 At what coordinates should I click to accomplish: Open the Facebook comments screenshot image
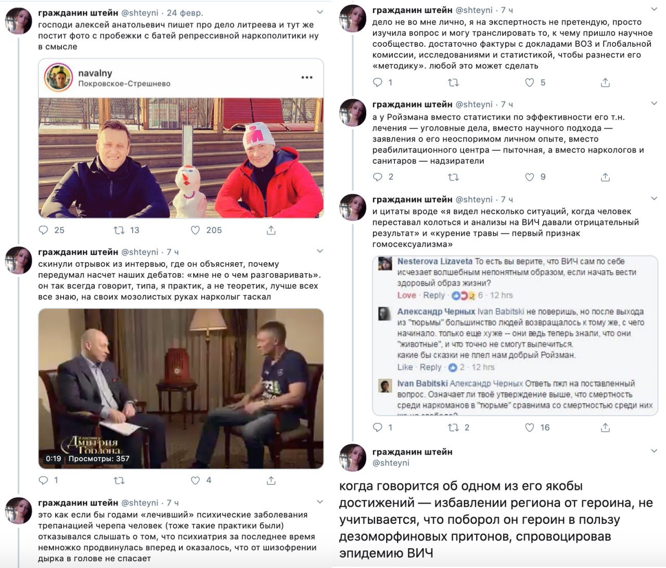[515, 335]
